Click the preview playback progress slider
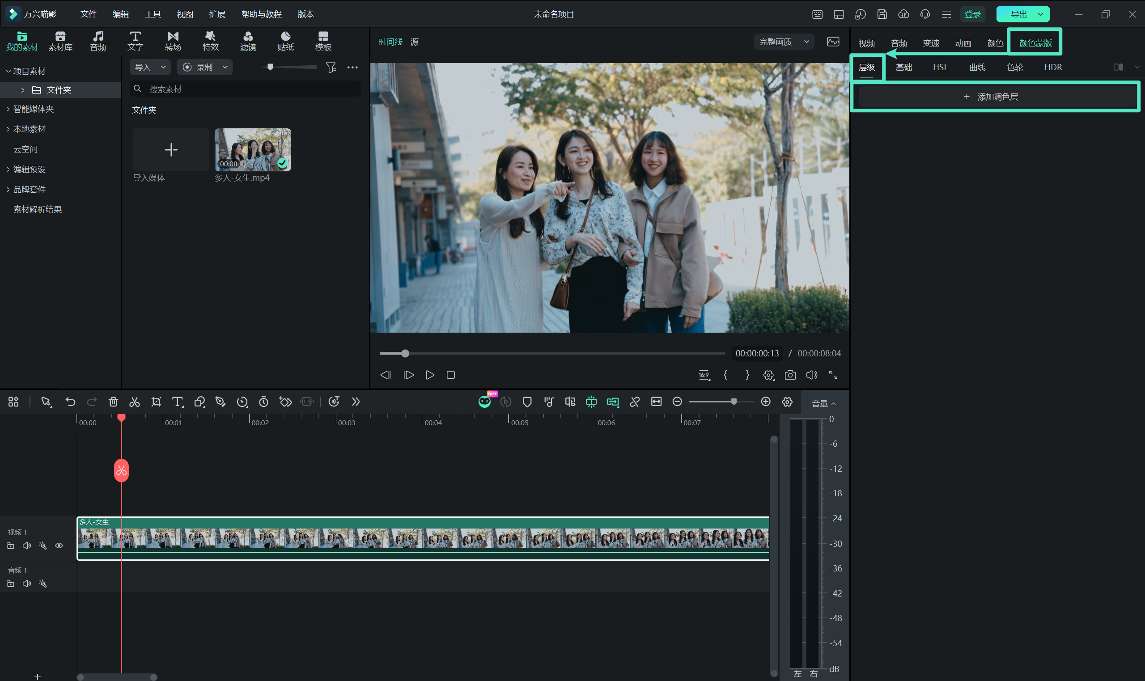Viewport: 1145px width, 681px height. point(552,353)
